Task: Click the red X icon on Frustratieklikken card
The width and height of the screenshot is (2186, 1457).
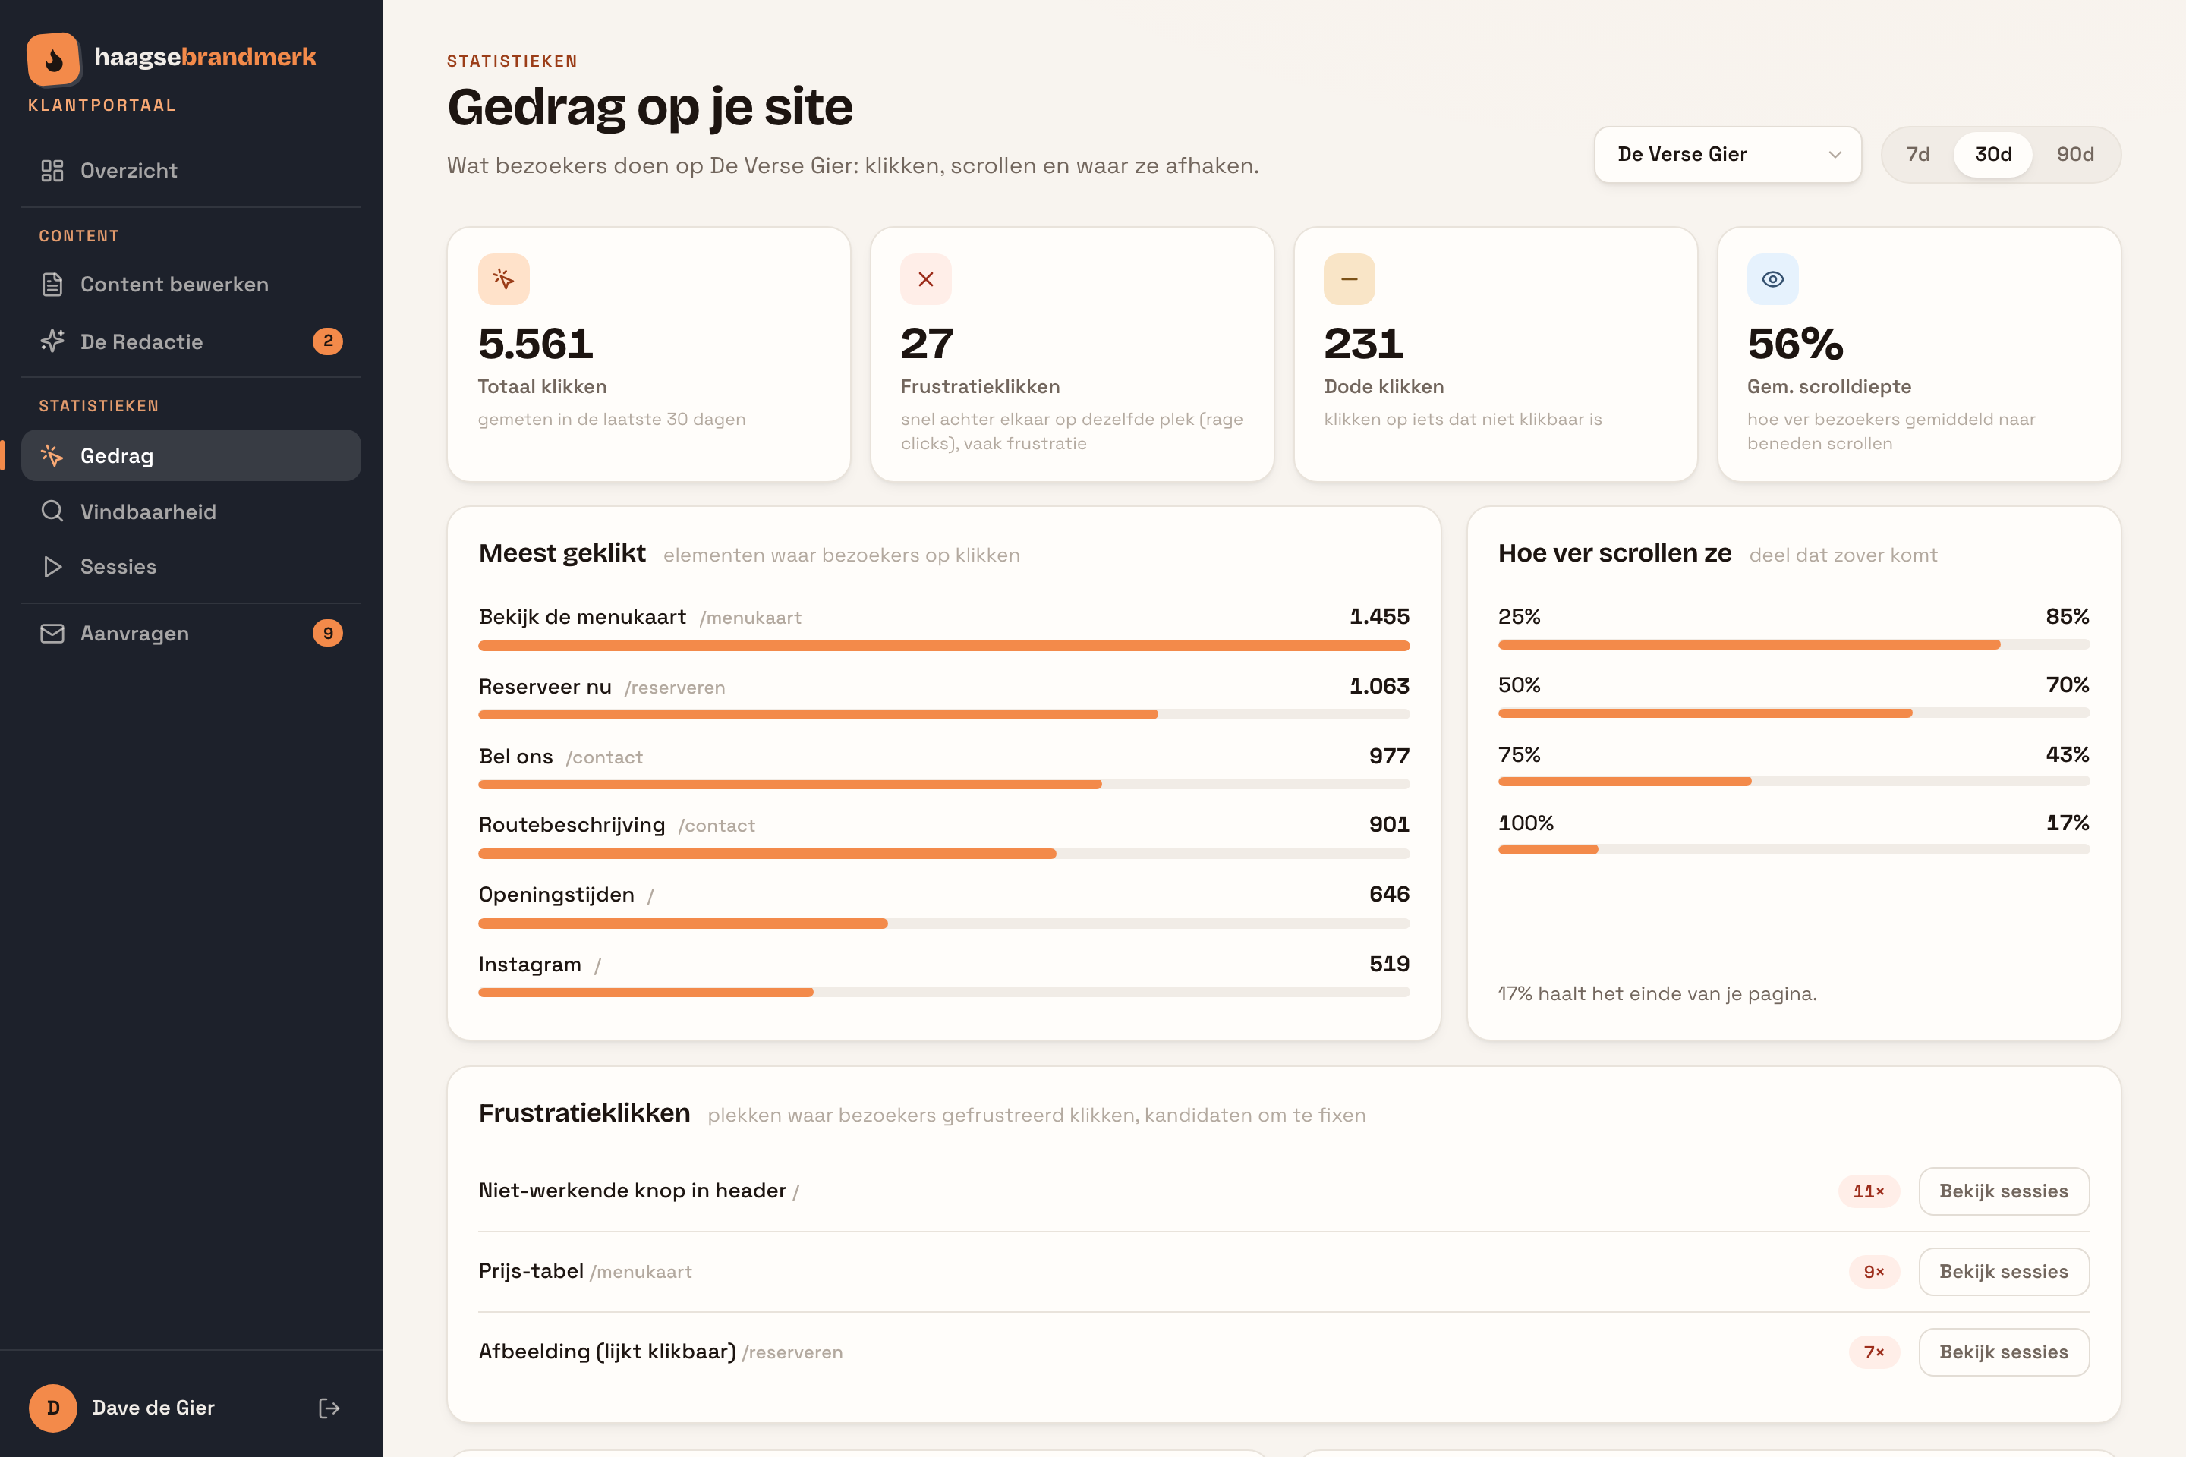Action: click(x=926, y=278)
